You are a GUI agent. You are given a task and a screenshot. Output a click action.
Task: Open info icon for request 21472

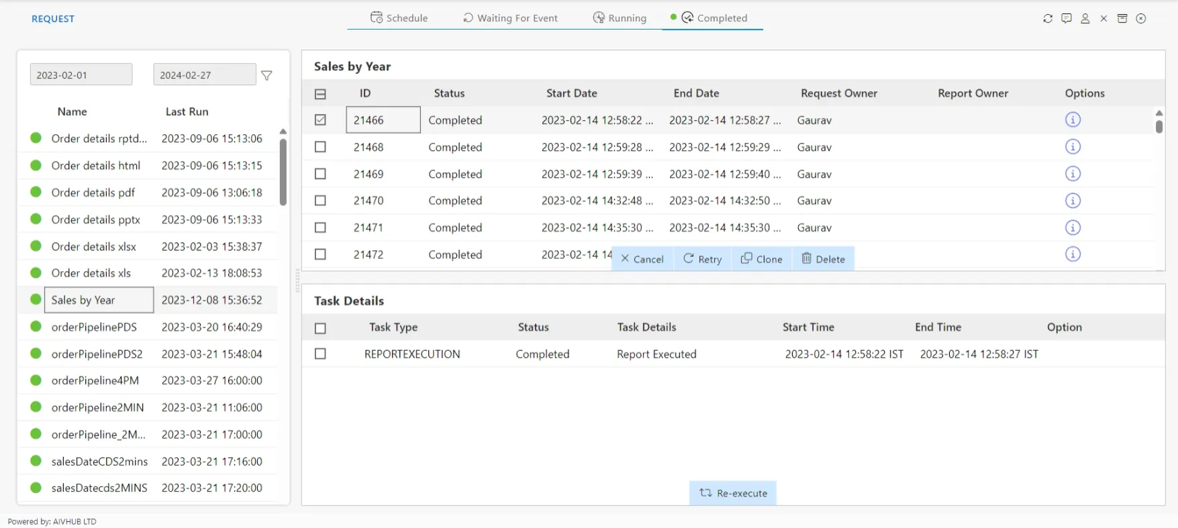1073,254
